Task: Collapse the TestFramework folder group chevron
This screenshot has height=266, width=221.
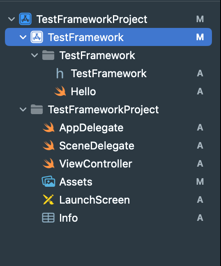Action: 35,55
